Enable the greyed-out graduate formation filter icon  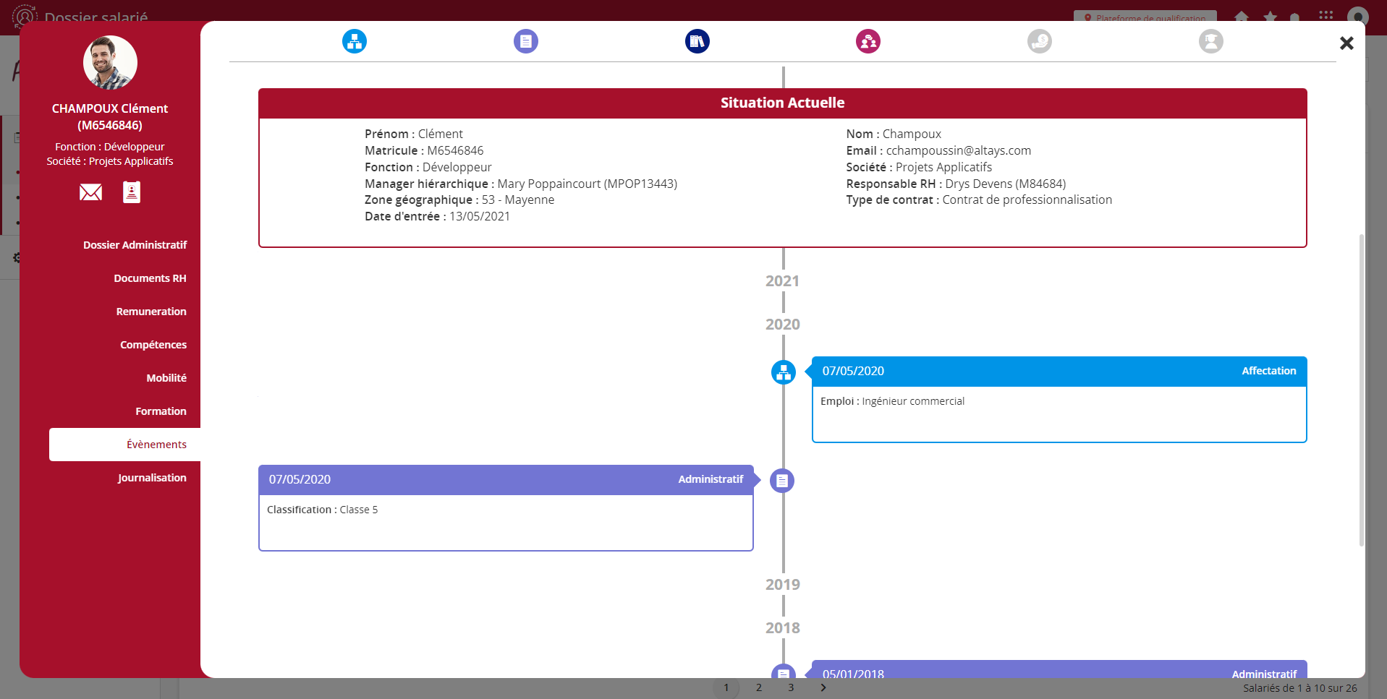[1210, 41]
